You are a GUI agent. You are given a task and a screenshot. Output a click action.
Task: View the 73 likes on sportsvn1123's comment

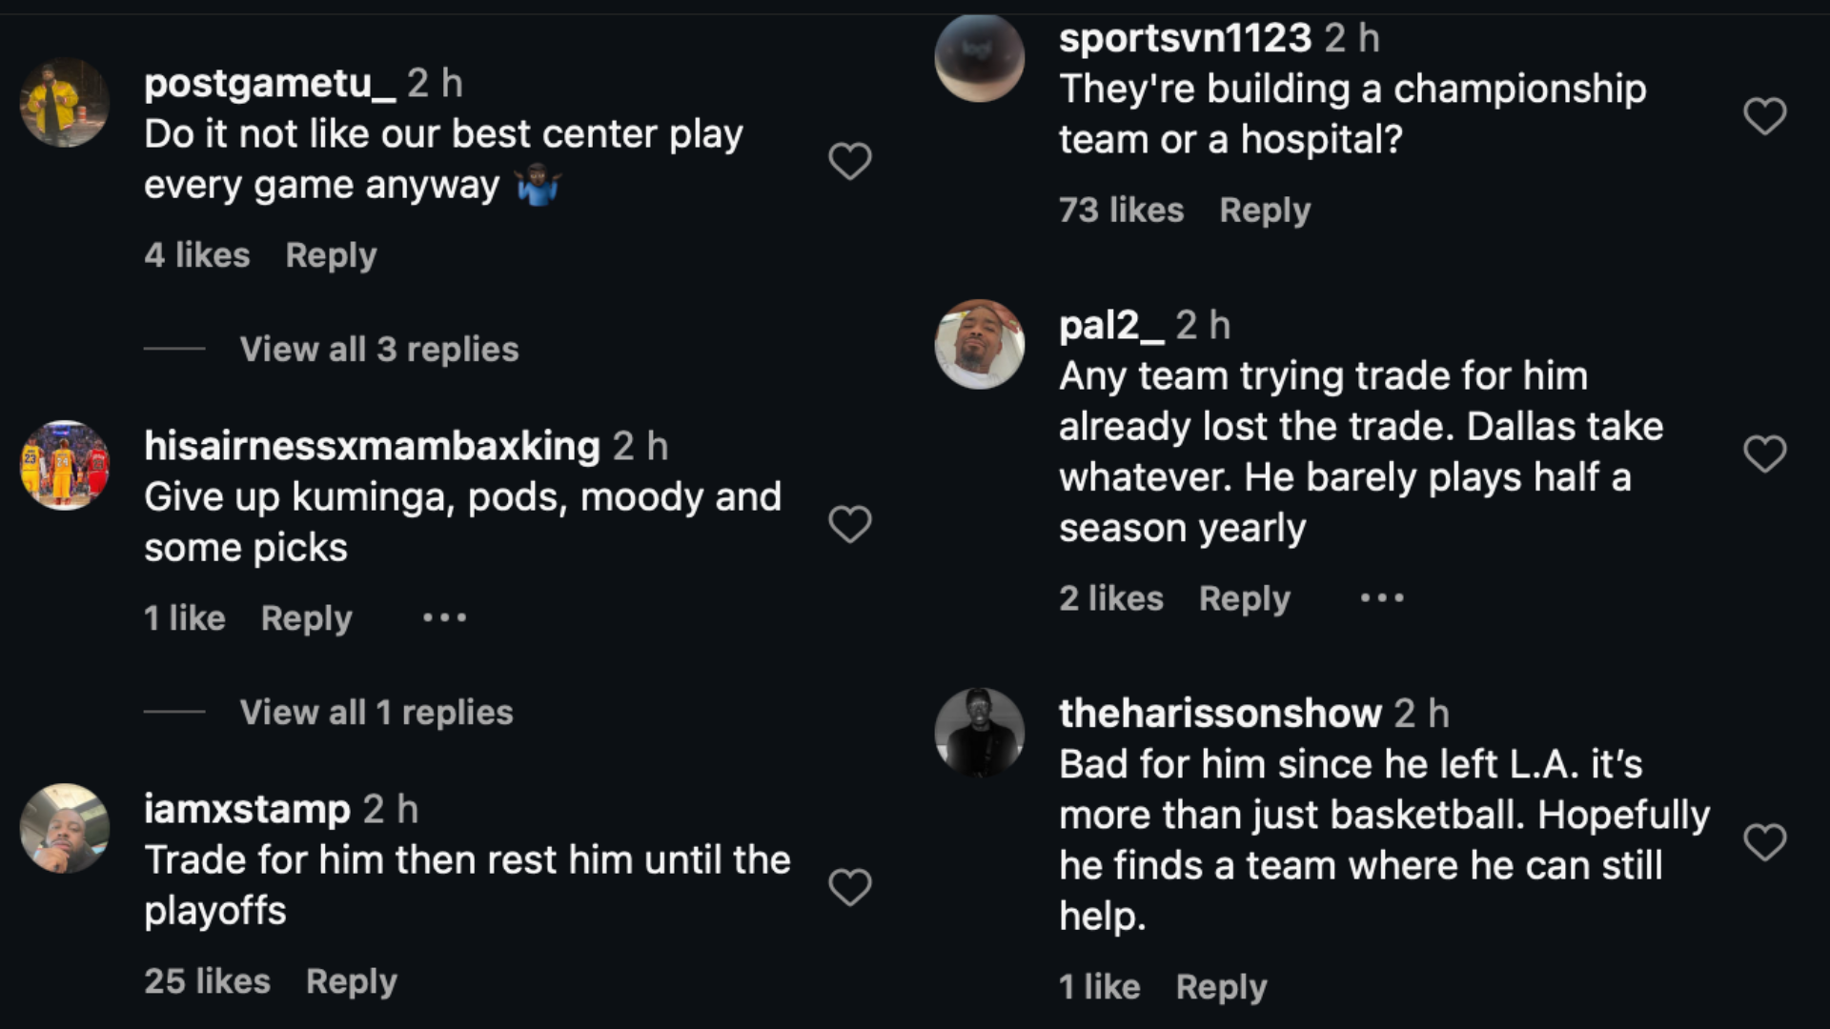(x=1121, y=211)
